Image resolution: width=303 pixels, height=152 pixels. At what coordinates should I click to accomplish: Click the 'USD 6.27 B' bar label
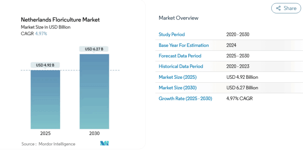(x=94, y=49)
